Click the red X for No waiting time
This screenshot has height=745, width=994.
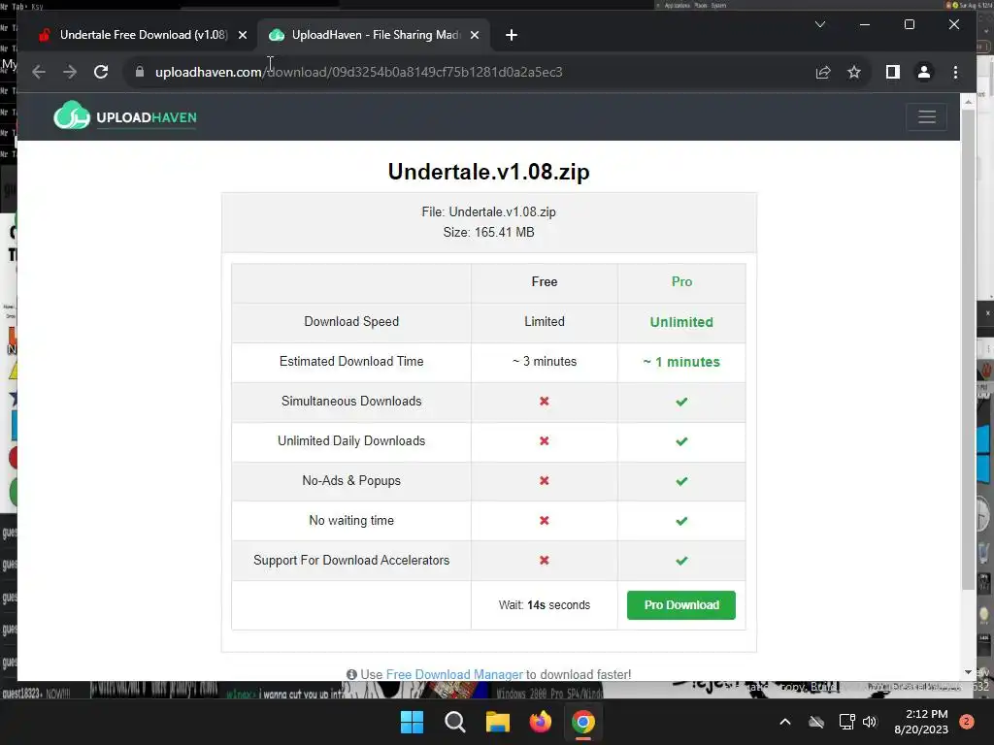(x=544, y=521)
